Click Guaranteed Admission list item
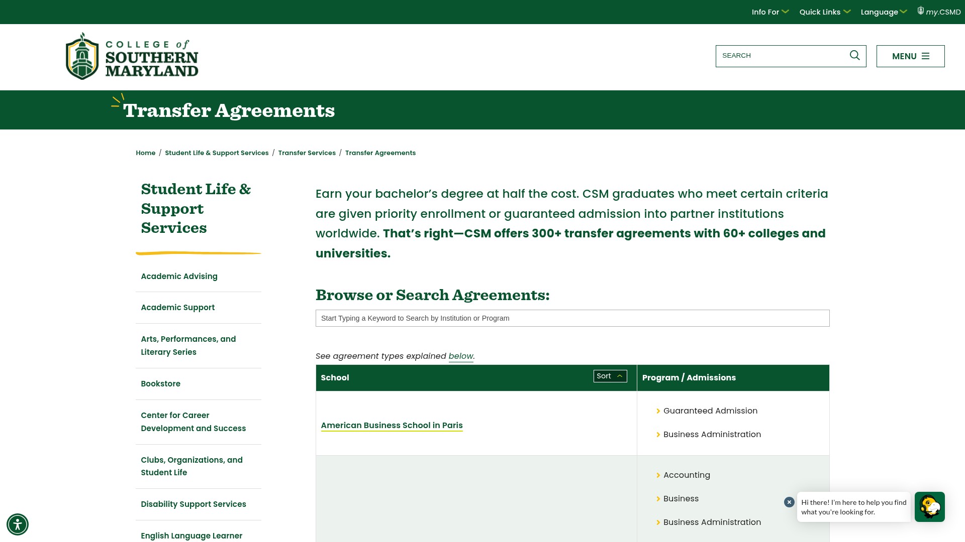965x542 pixels. [710, 411]
